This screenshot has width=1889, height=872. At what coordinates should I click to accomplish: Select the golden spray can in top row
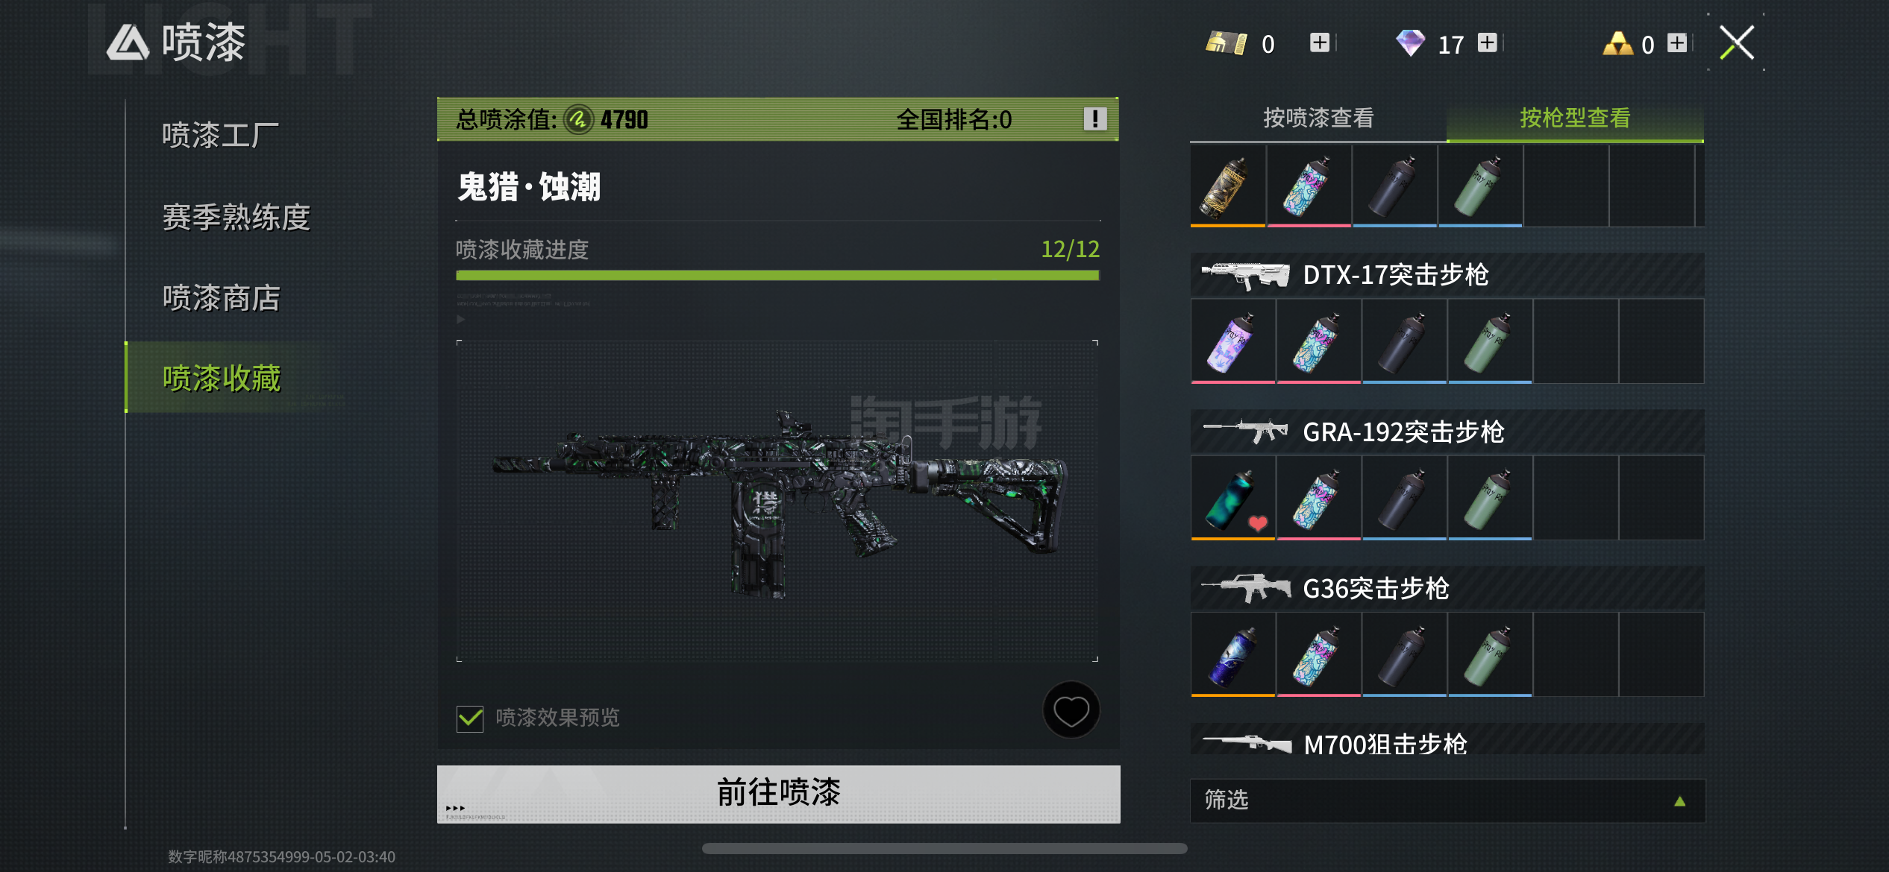pyautogui.click(x=1227, y=186)
